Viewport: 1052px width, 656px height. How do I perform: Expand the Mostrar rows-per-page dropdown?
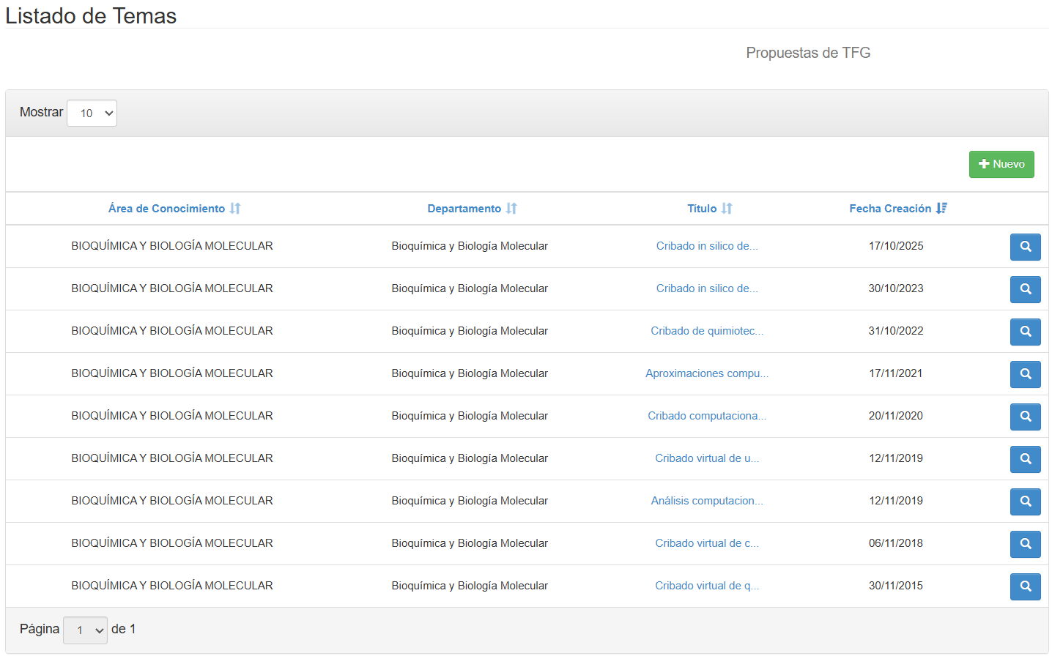point(92,113)
